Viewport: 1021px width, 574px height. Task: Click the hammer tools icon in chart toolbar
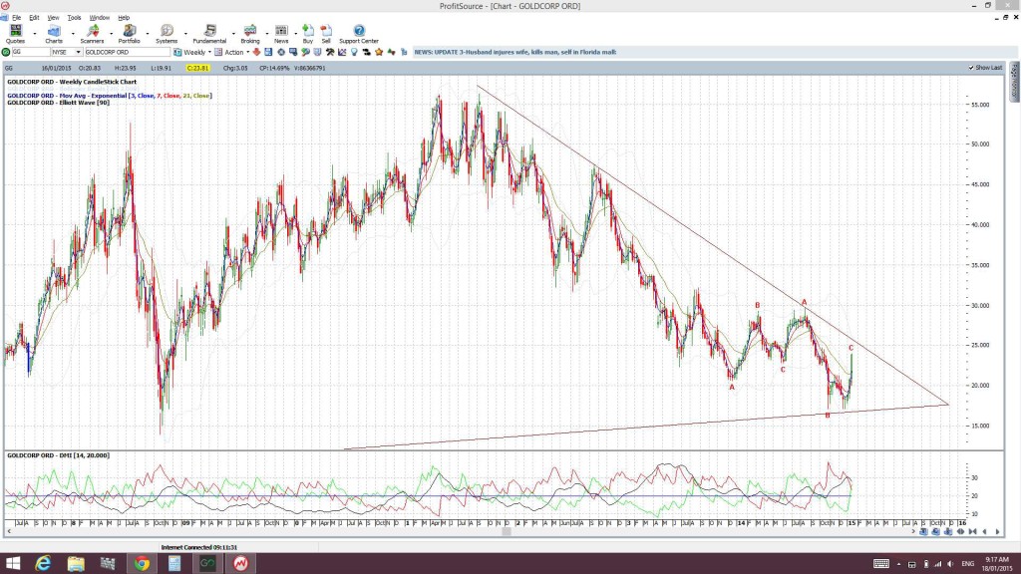tap(330, 52)
